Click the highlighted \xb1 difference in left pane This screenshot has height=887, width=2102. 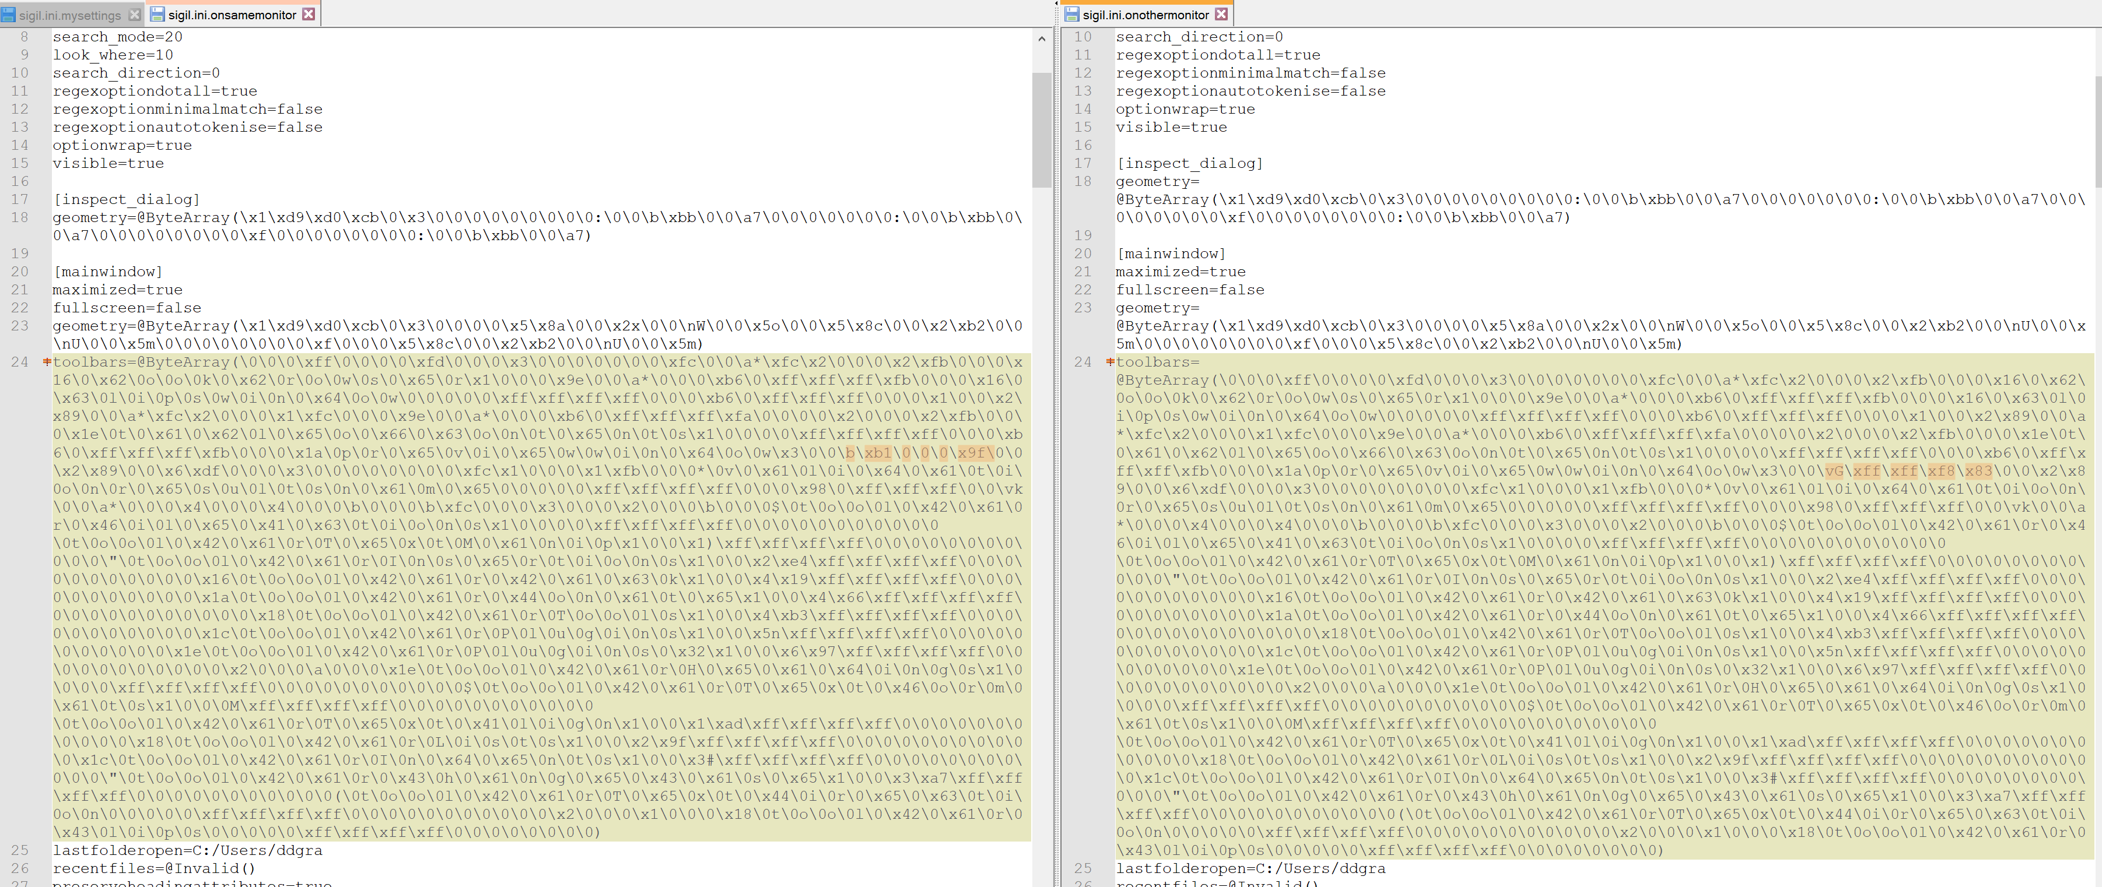(878, 452)
